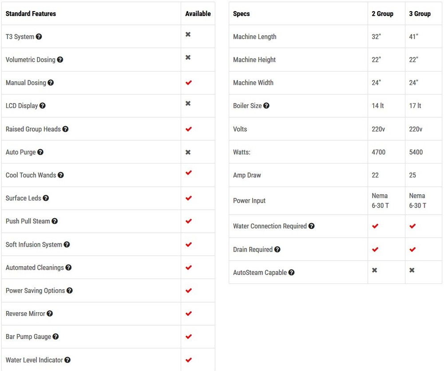Open the AutoSteam Capable help icon
The width and height of the screenshot is (444, 371).
[x=291, y=272]
